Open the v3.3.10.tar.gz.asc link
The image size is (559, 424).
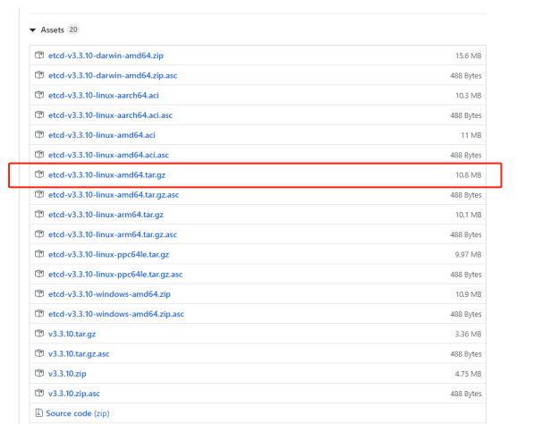coord(79,353)
